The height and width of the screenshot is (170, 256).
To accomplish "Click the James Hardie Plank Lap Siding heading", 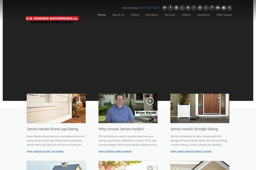I will [52, 129].
